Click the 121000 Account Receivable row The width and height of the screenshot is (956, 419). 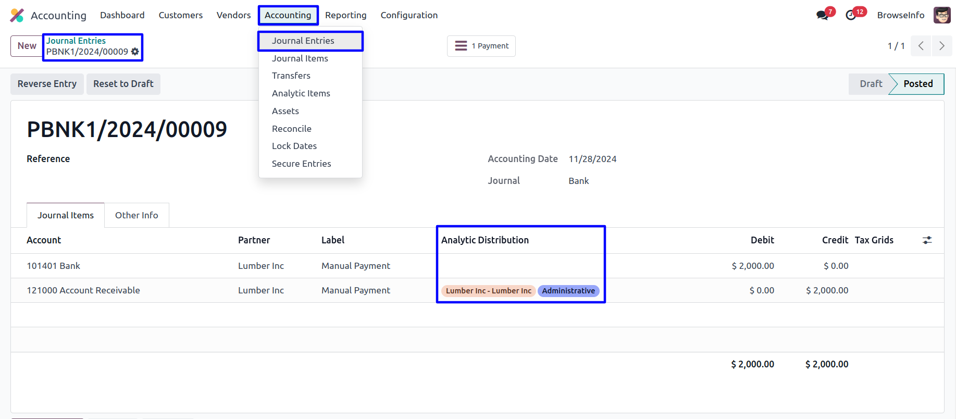[x=83, y=290]
